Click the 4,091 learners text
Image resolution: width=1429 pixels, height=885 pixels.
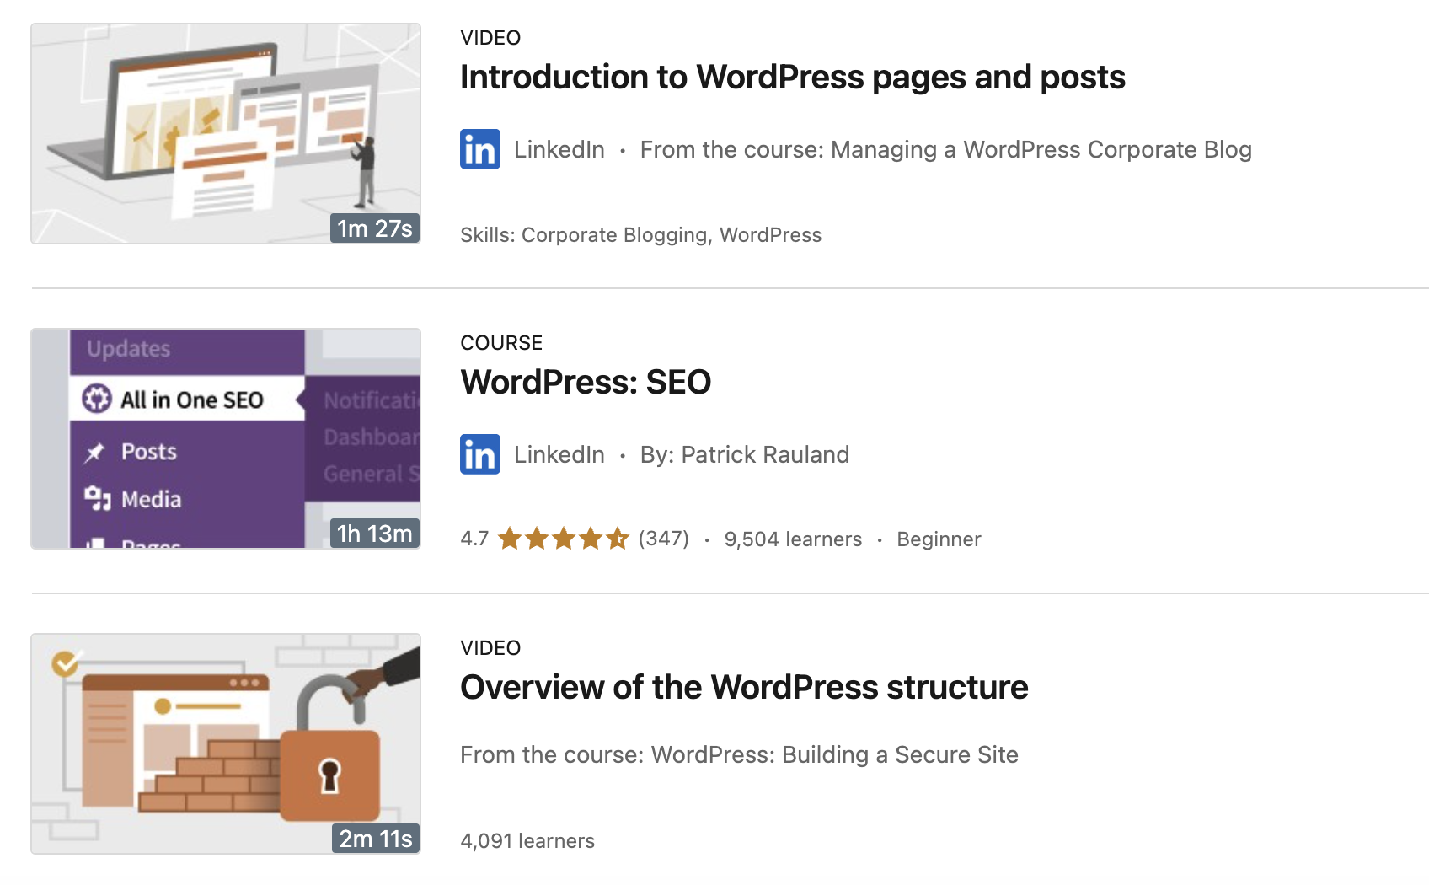[527, 841]
